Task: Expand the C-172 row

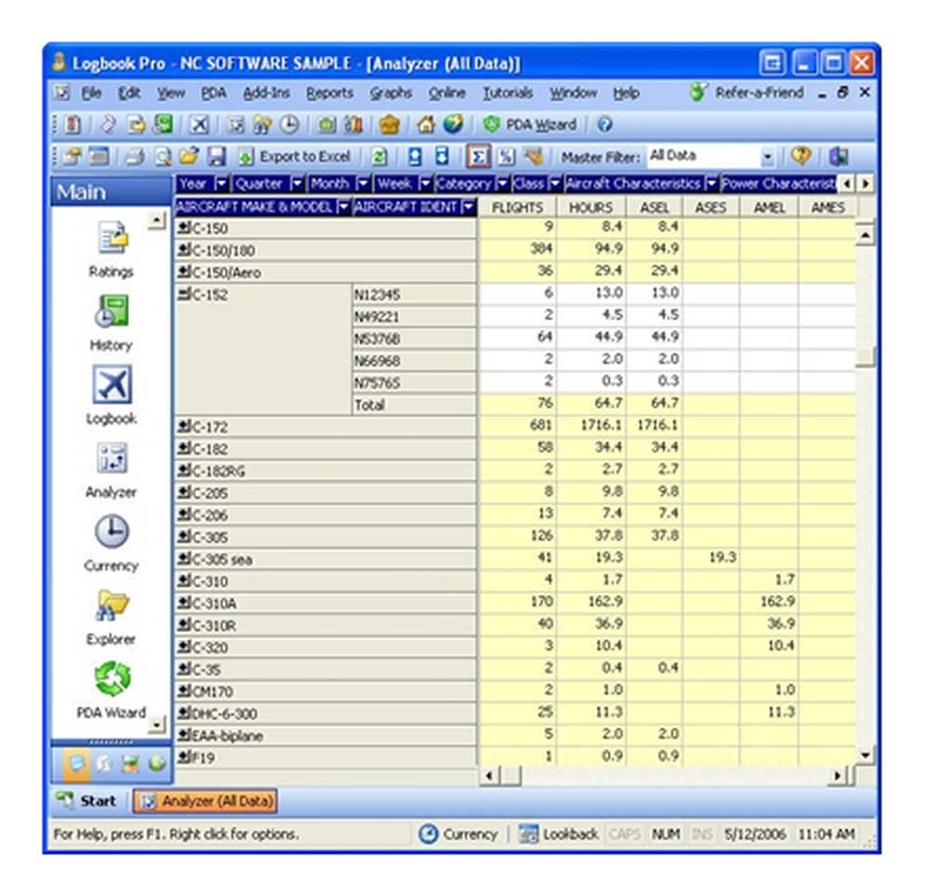Action: 184,425
